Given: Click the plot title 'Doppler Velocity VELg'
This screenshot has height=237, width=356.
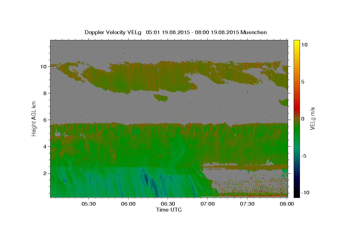Looking at the screenshot, I should (113, 32).
